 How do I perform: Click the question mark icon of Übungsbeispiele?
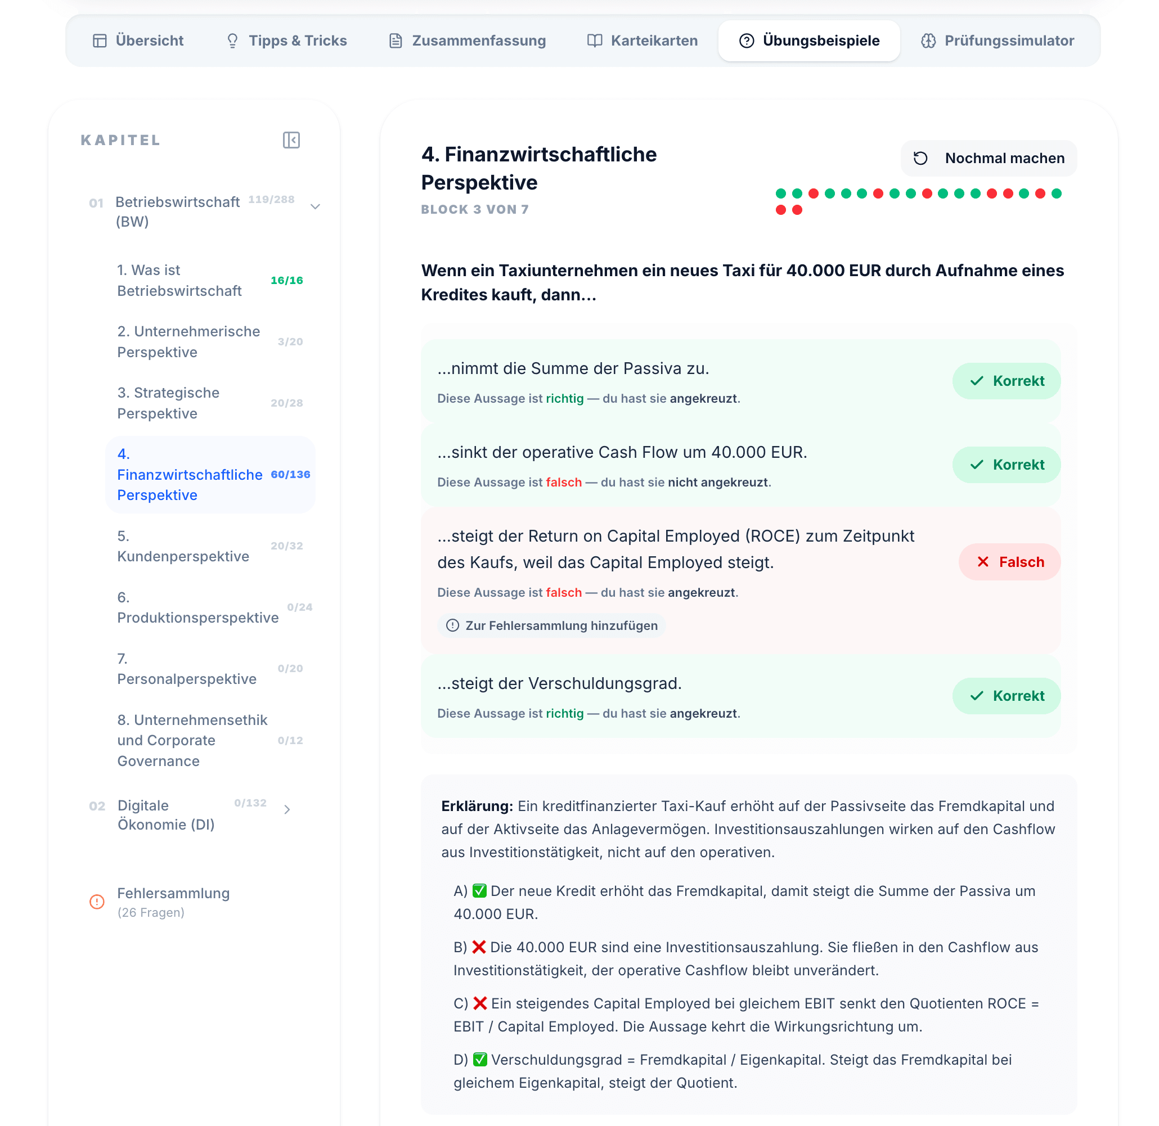(747, 41)
